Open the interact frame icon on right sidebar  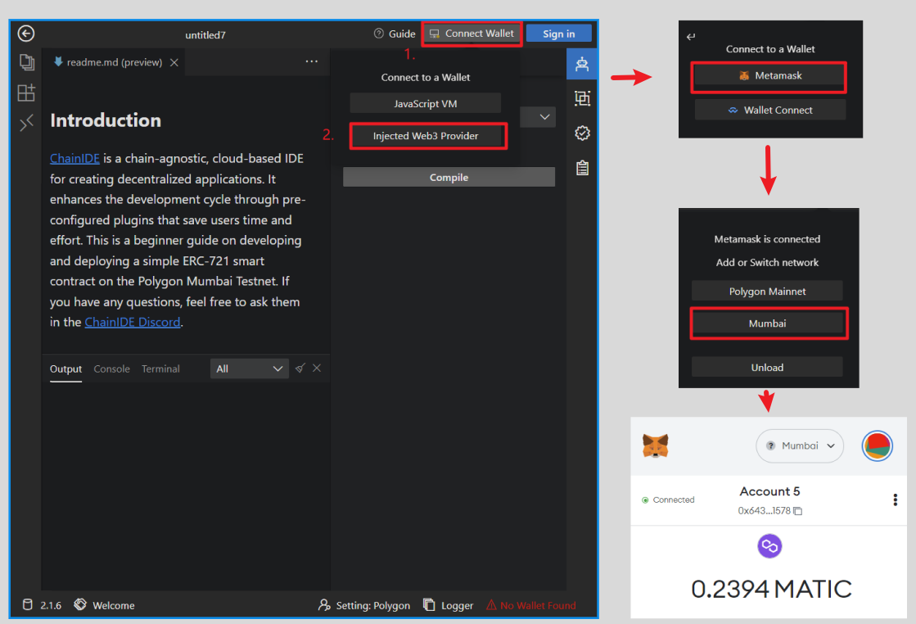tap(582, 98)
